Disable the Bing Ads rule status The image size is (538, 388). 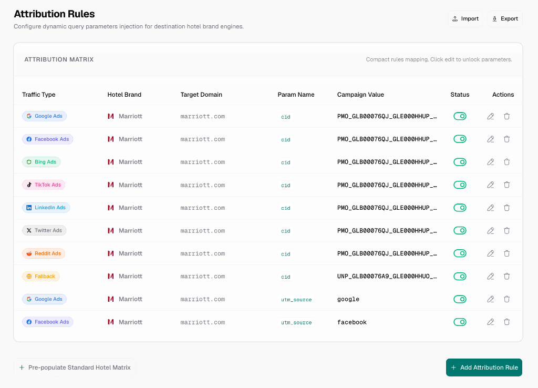460,162
